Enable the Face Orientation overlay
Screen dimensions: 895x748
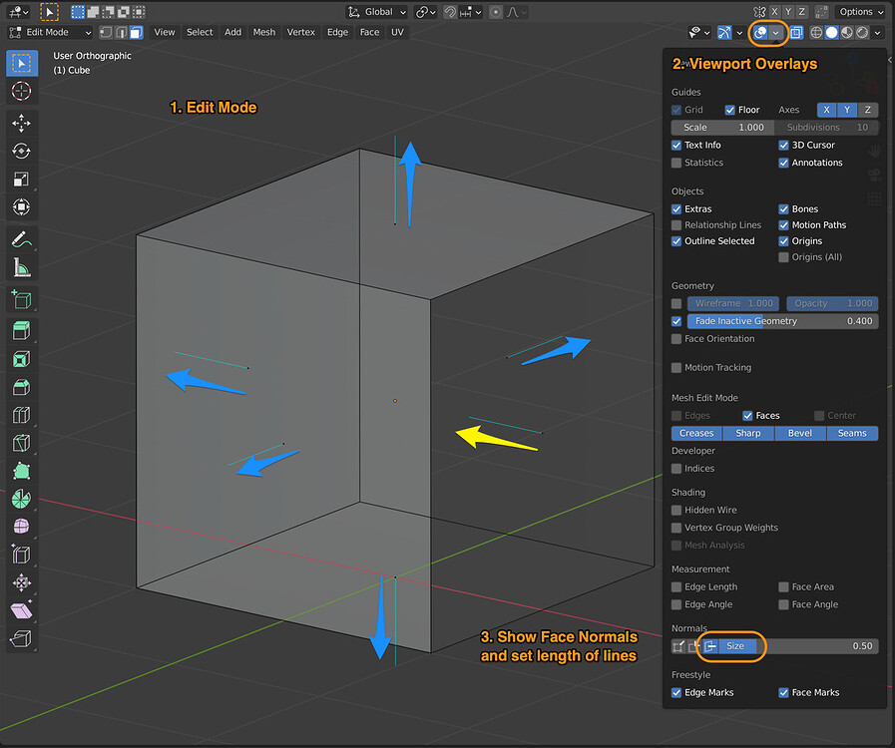[675, 338]
